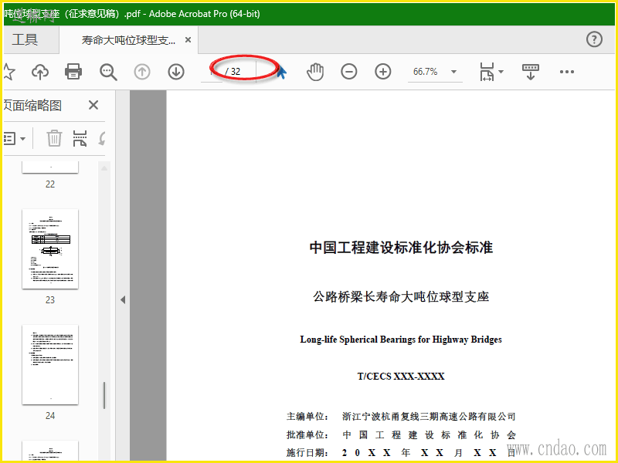
Task: Click the star bookmark icon
Action: 8,72
